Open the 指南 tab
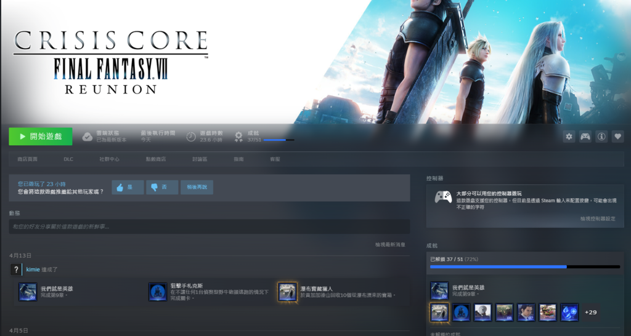Image resolution: width=631 pixels, height=336 pixels. coord(238,159)
